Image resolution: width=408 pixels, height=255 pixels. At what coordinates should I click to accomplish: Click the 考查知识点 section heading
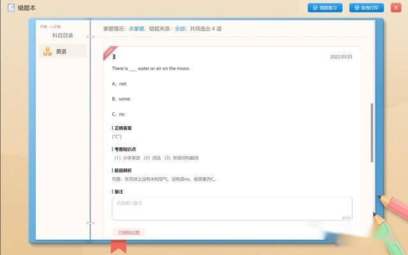coord(125,149)
